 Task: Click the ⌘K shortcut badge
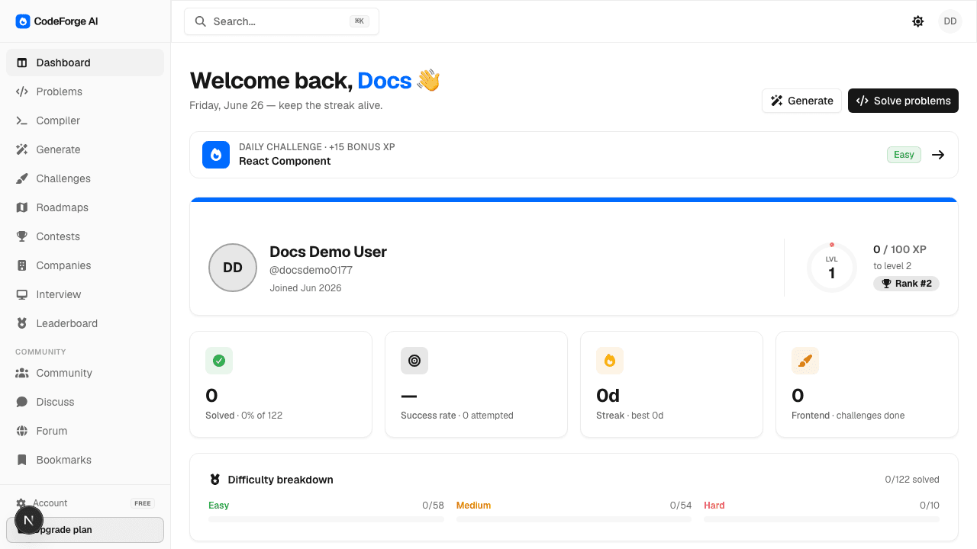coord(360,21)
